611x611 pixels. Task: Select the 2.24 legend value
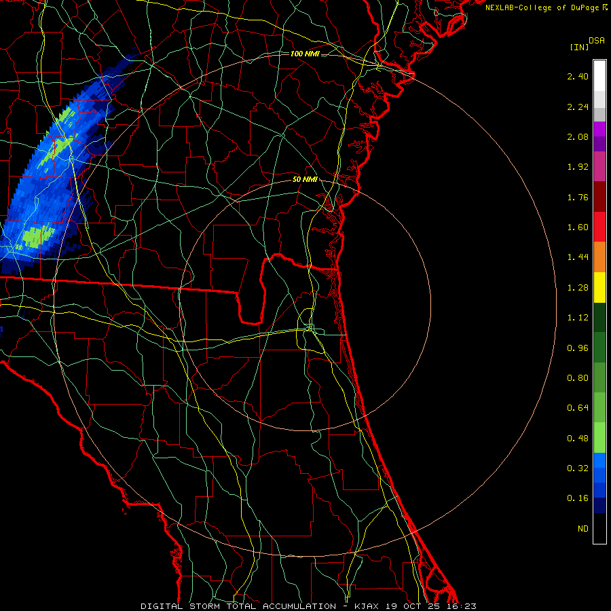coord(578,107)
